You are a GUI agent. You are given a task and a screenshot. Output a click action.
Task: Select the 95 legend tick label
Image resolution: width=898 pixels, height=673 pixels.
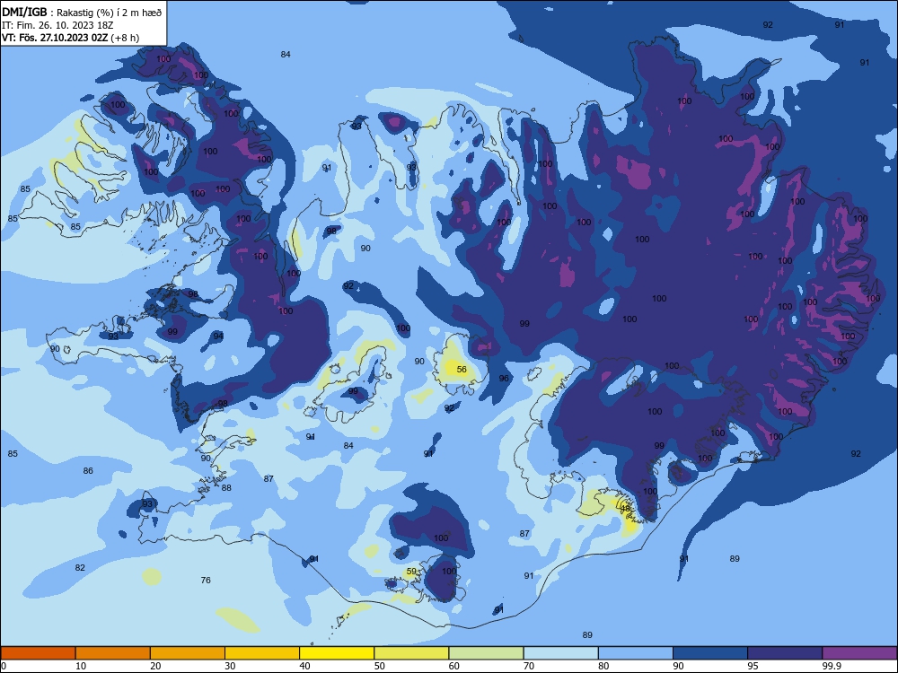(x=753, y=666)
